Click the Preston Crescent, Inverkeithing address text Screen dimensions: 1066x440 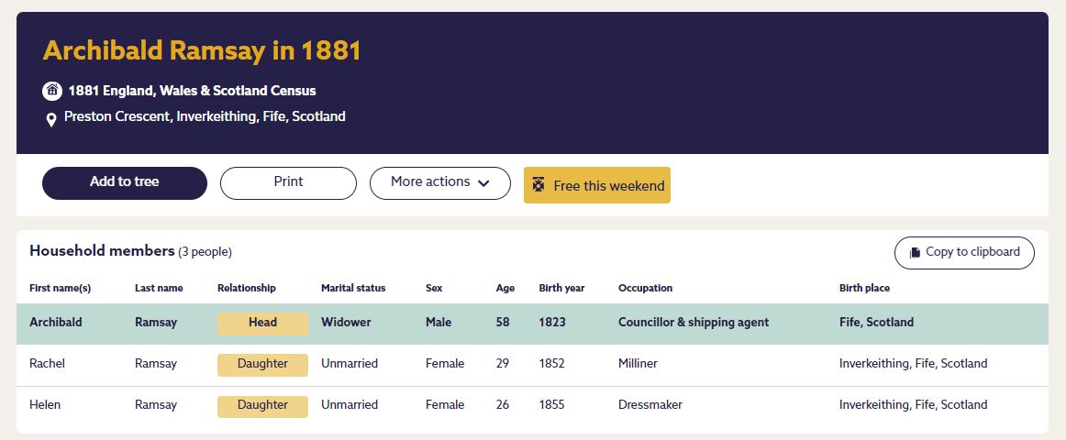pyautogui.click(x=205, y=116)
